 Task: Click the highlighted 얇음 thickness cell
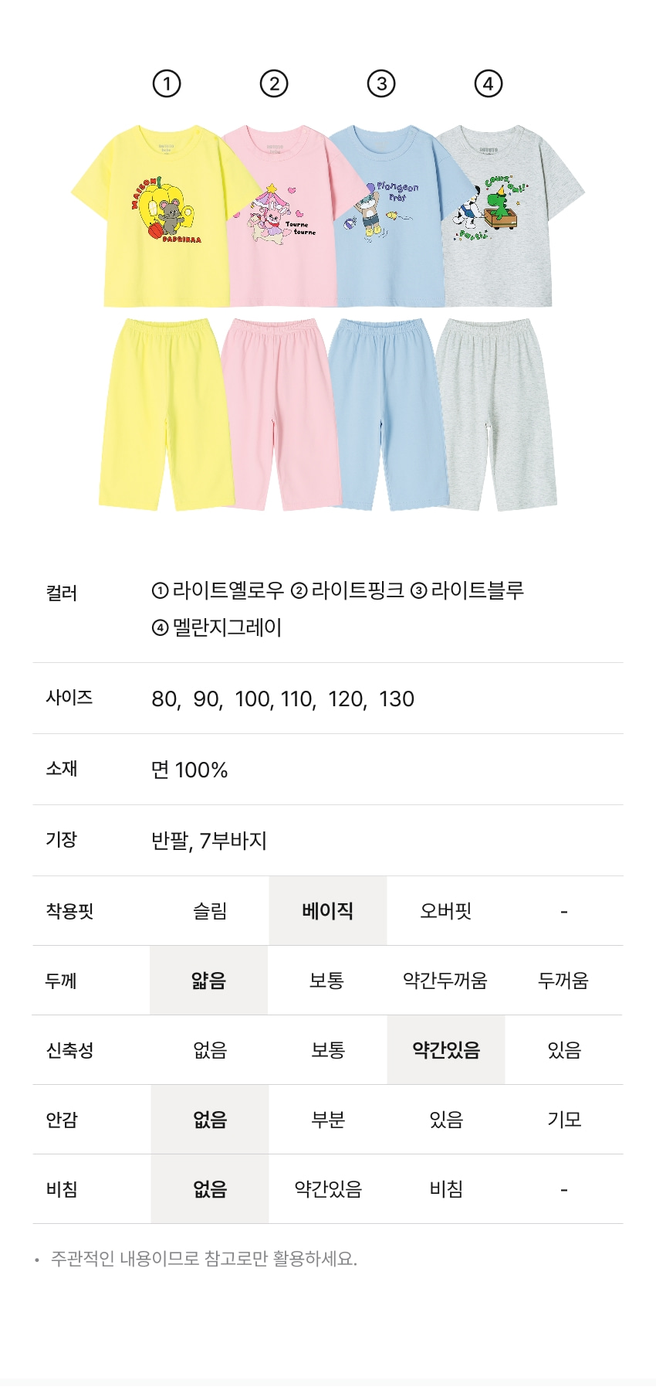tap(209, 981)
